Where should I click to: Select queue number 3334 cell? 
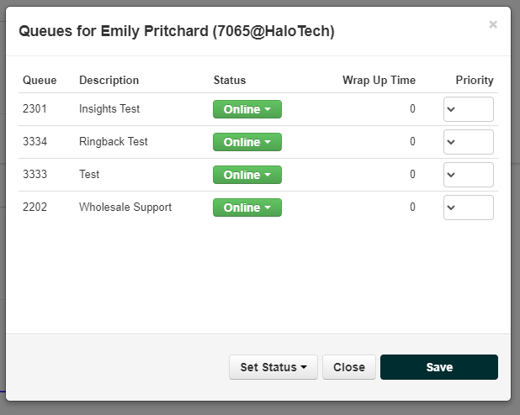click(x=34, y=142)
